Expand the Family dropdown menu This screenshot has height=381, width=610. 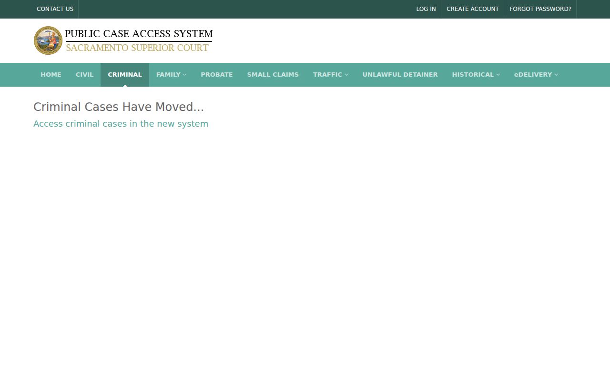[171, 75]
